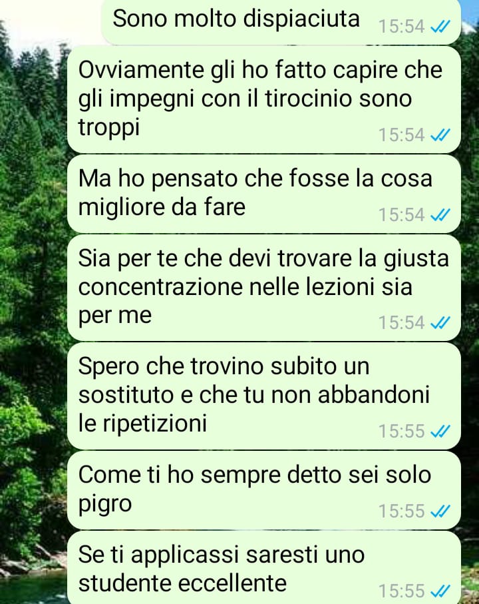Select the 'Come ti ho sempre detto' message

[264, 490]
